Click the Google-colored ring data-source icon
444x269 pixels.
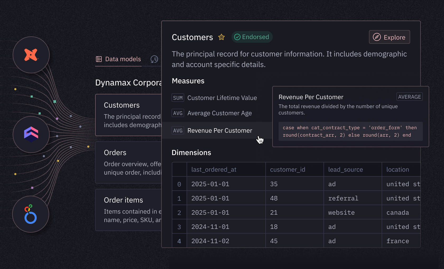pyautogui.click(x=30, y=214)
